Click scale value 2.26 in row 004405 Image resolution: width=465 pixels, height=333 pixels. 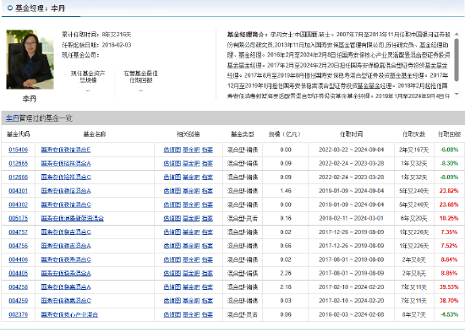click(286, 273)
